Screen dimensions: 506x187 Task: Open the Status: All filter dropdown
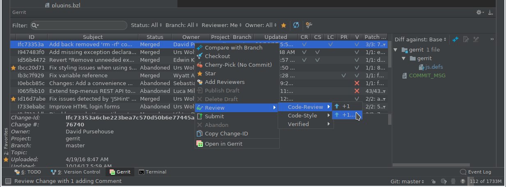(x=146, y=25)
